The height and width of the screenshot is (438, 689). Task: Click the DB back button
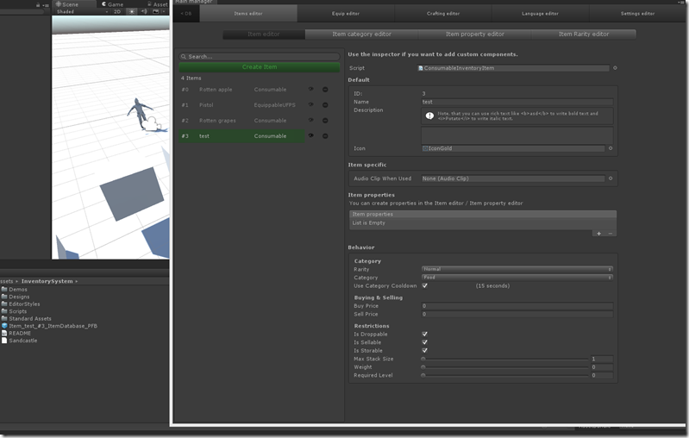pos(186,14)
